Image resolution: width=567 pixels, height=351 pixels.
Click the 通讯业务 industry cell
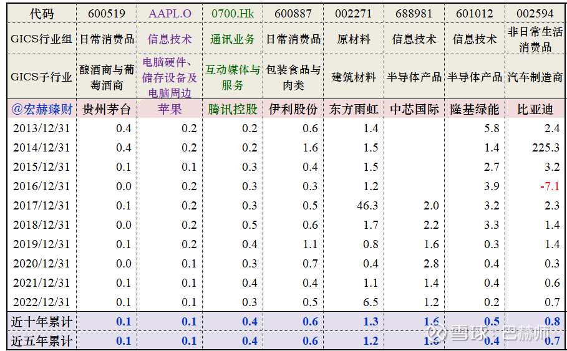click(233, 39)
